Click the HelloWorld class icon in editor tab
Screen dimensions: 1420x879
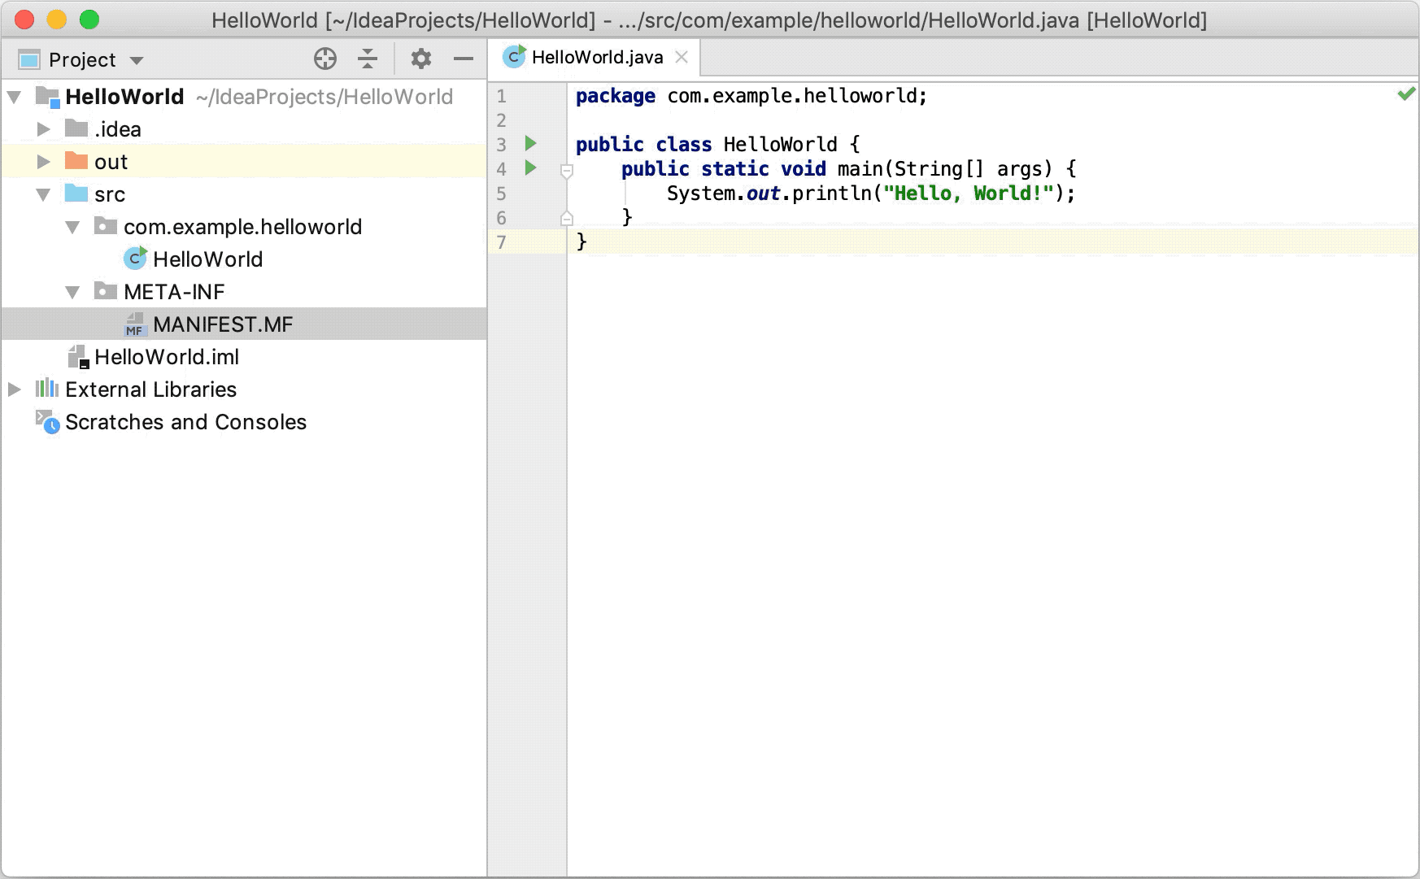pos(514,57)
